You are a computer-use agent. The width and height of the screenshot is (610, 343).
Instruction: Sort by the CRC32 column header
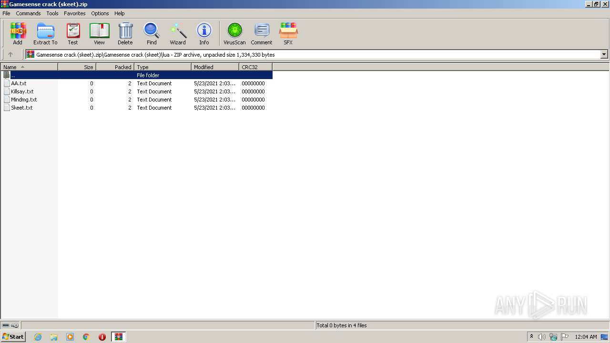256,67
